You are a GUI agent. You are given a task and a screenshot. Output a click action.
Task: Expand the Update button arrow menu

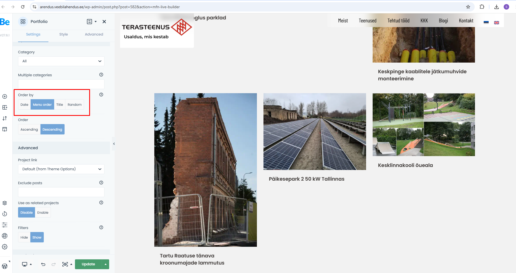pyautogui.click(x=106, y=264)
